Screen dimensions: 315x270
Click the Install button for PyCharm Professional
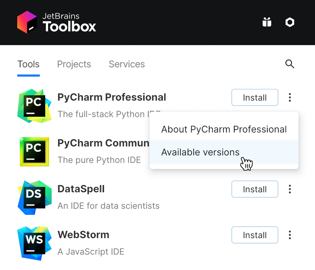(x=255, y=97)
